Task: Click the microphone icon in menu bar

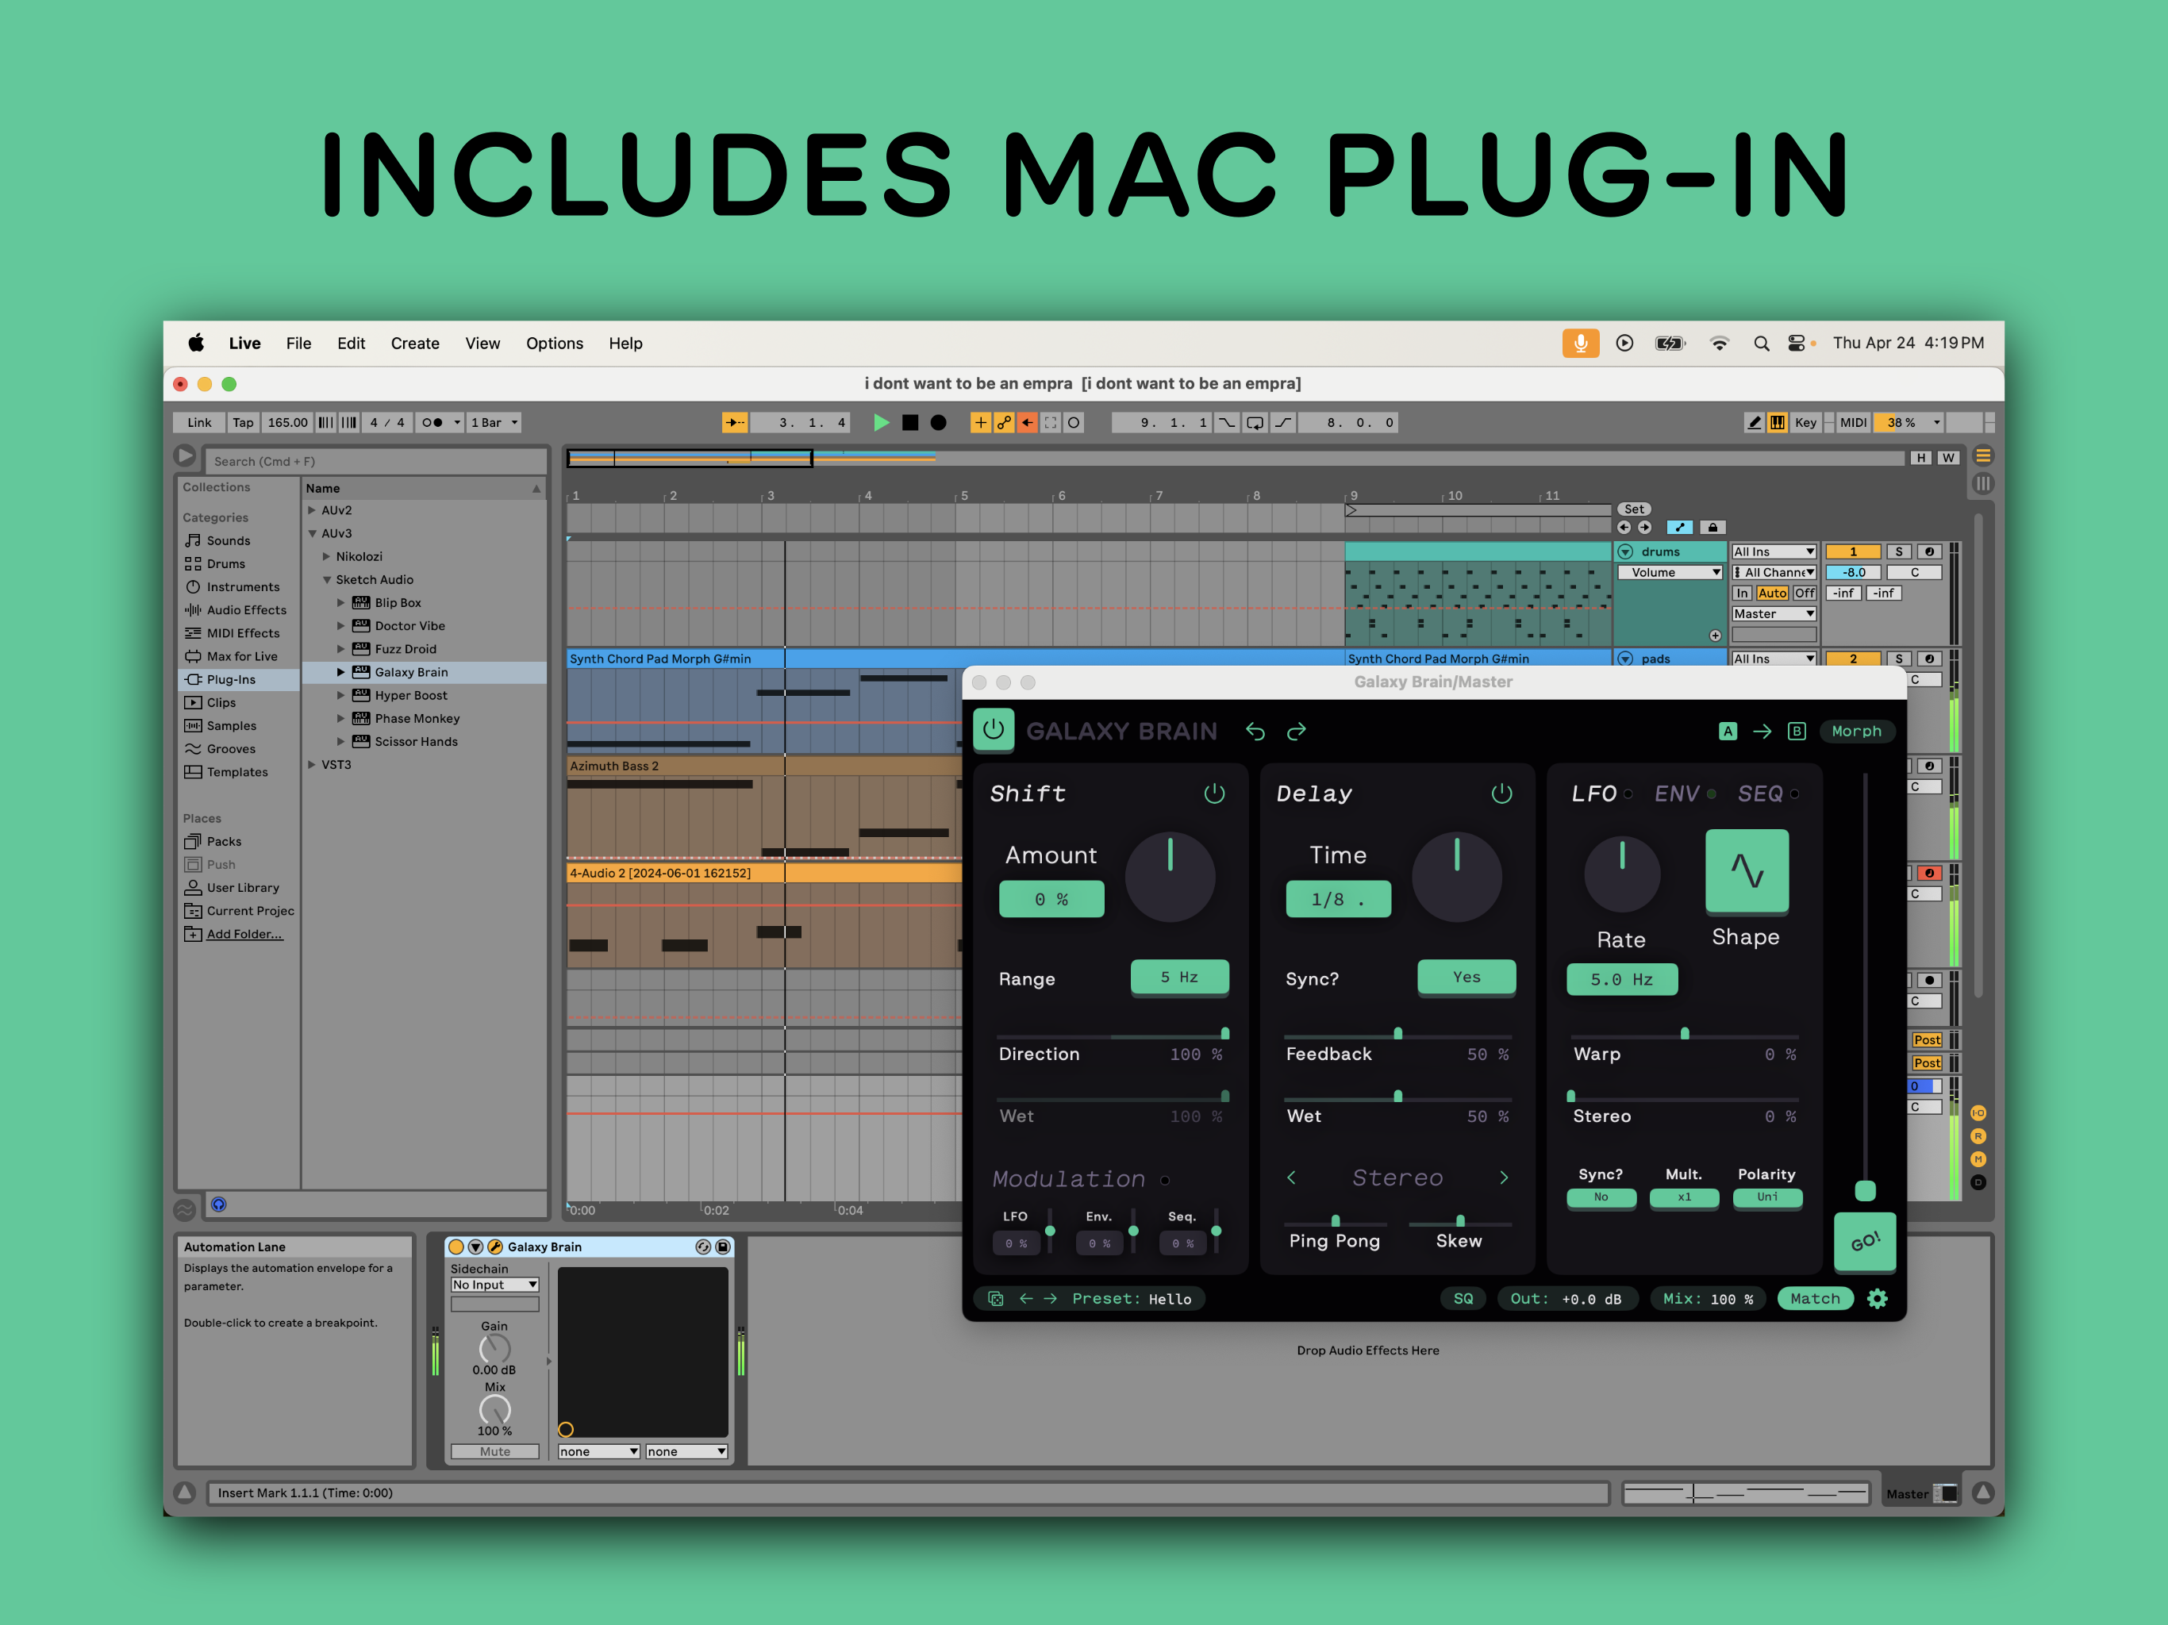Action: click(1580, 343)
